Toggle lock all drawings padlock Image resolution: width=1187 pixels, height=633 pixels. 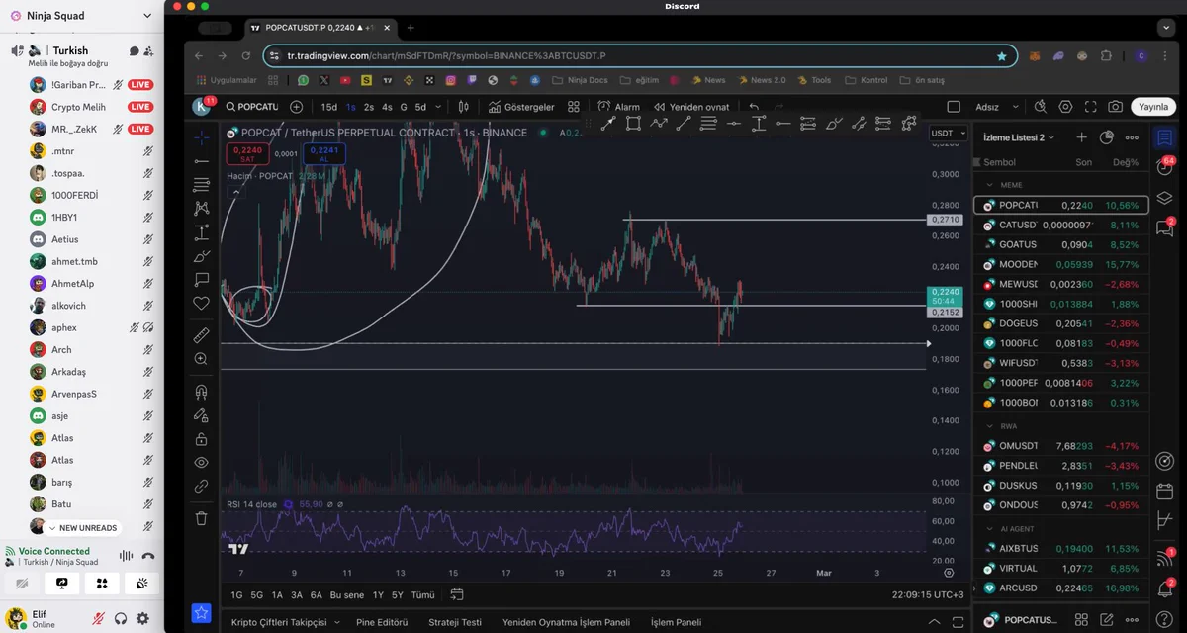[x=202, y=439]
